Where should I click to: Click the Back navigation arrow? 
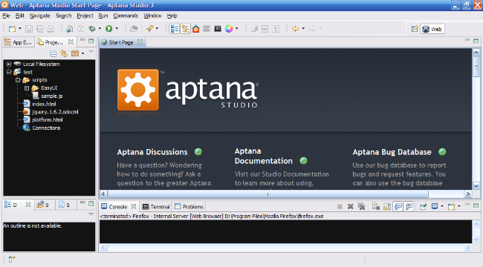[x=295, y=29]
